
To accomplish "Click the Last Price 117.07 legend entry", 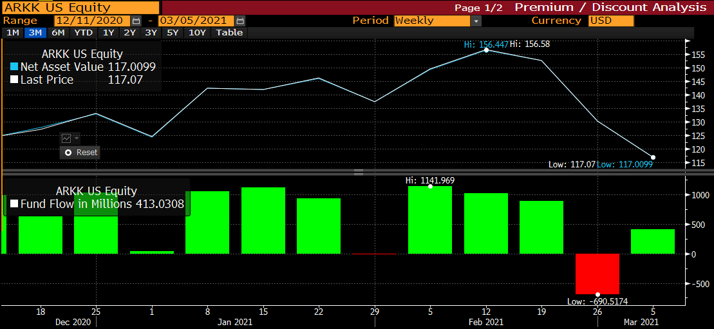I will [x=76, y=80].
